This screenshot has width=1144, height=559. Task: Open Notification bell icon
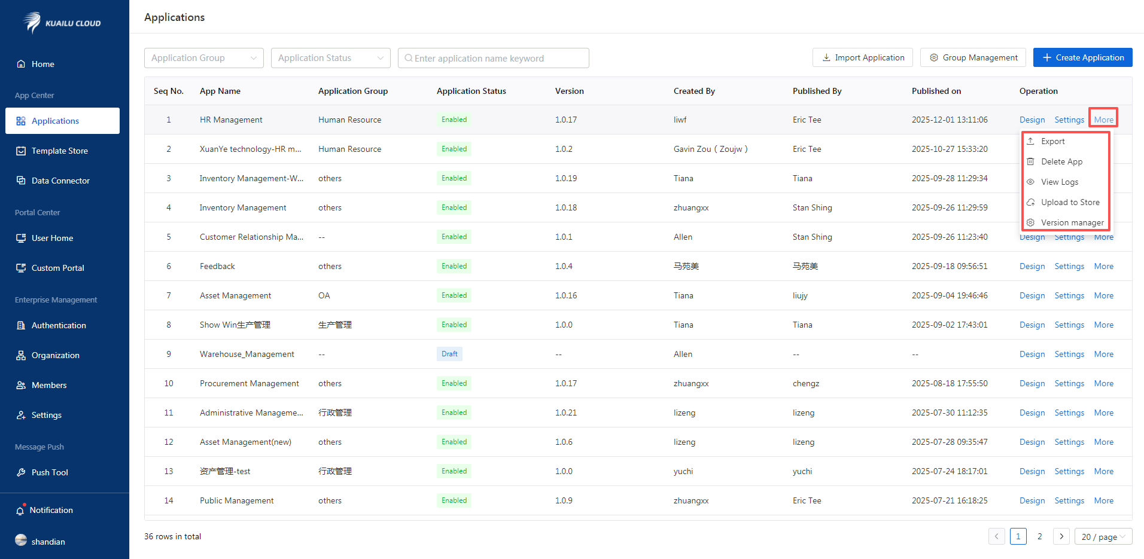[x=20, y=510]
